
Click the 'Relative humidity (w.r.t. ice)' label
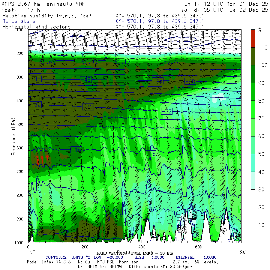tap(47, 16)
